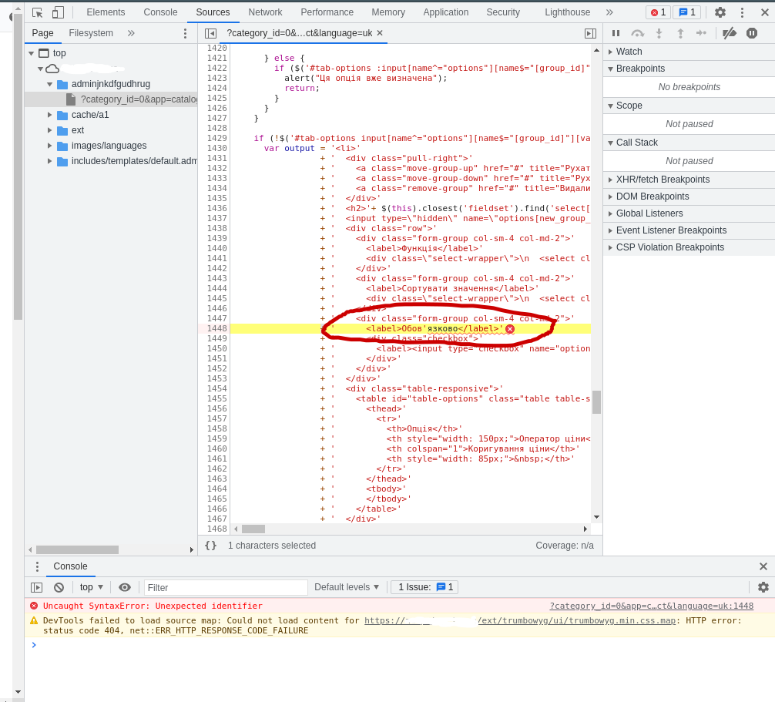The width and height of the screenshot is (775, 702).
Task: Open the Default levels dropdown
Action: click(347, 587)
